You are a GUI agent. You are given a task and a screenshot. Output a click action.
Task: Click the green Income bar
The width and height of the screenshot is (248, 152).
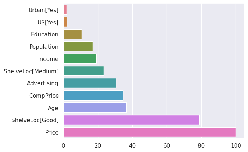[80, 59]
